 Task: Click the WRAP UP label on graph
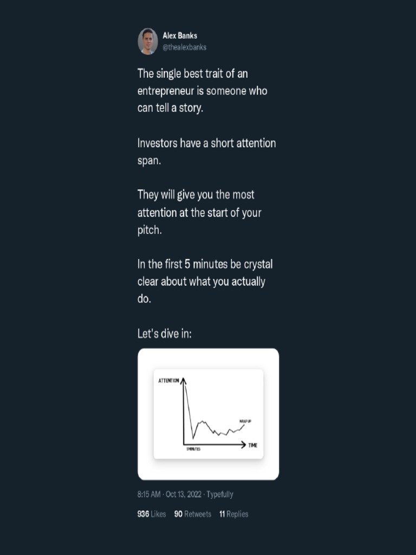[245, 421]
